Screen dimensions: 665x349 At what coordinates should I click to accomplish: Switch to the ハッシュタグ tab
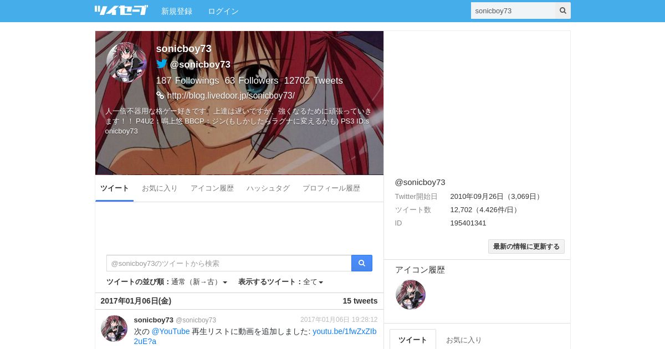[268, 188]
